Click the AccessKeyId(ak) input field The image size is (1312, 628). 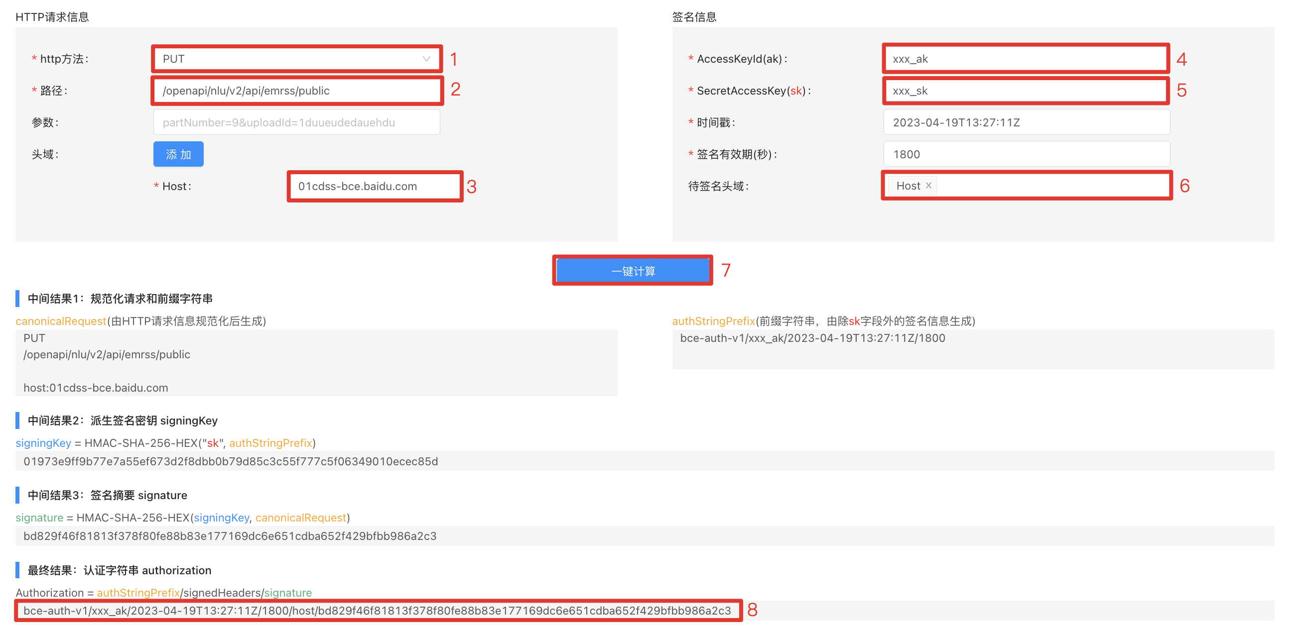pyautogui.click(x=1025, y=59)
